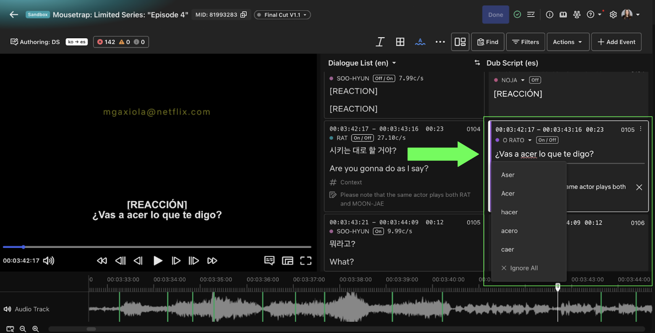Open the Find button
The height and width of the screenshot is (333, 655).
488,42
